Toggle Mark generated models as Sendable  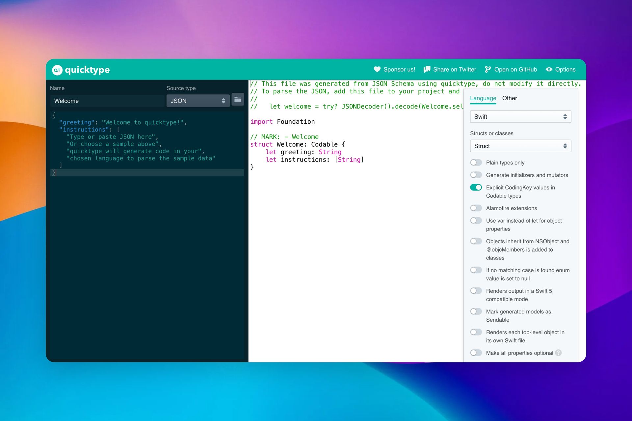[x=476, y=311]
